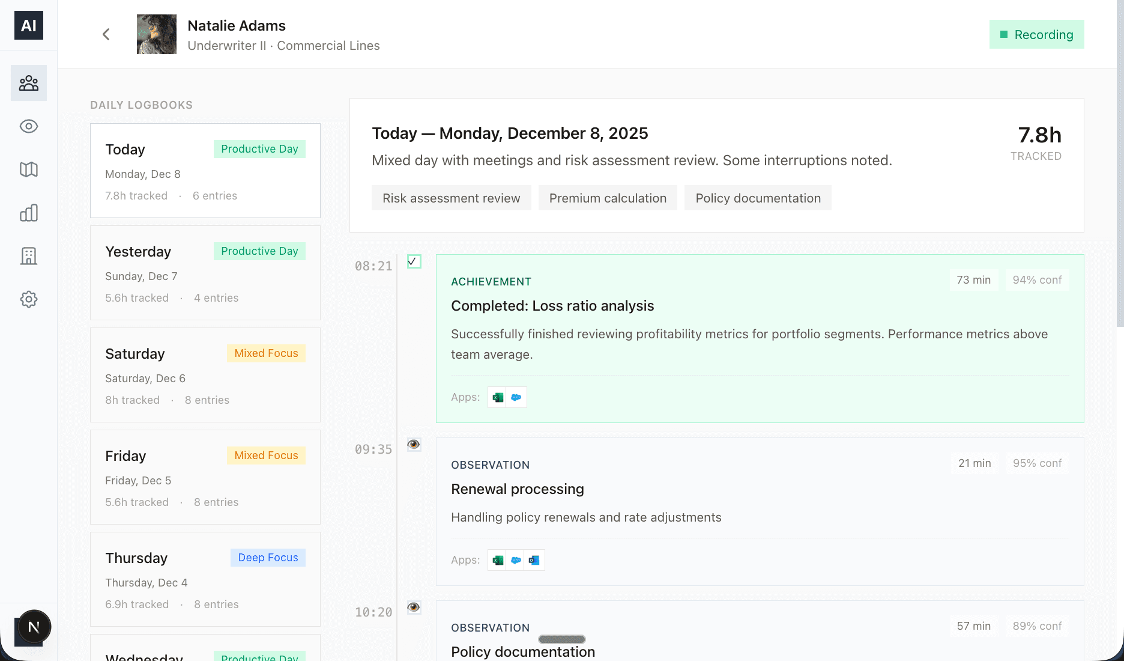This screenshot has width=1124, height=661.
Task: Expand the Thursday Deep Focus logbook card
Action: (x=205, y=579)
